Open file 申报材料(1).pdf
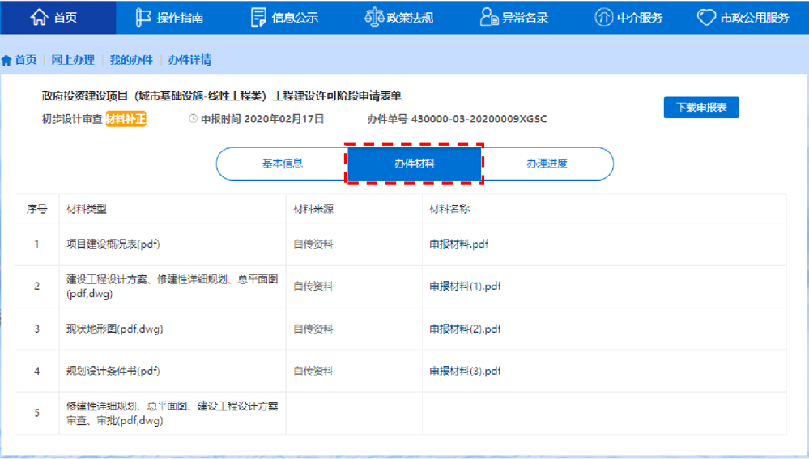 [465, 287]
